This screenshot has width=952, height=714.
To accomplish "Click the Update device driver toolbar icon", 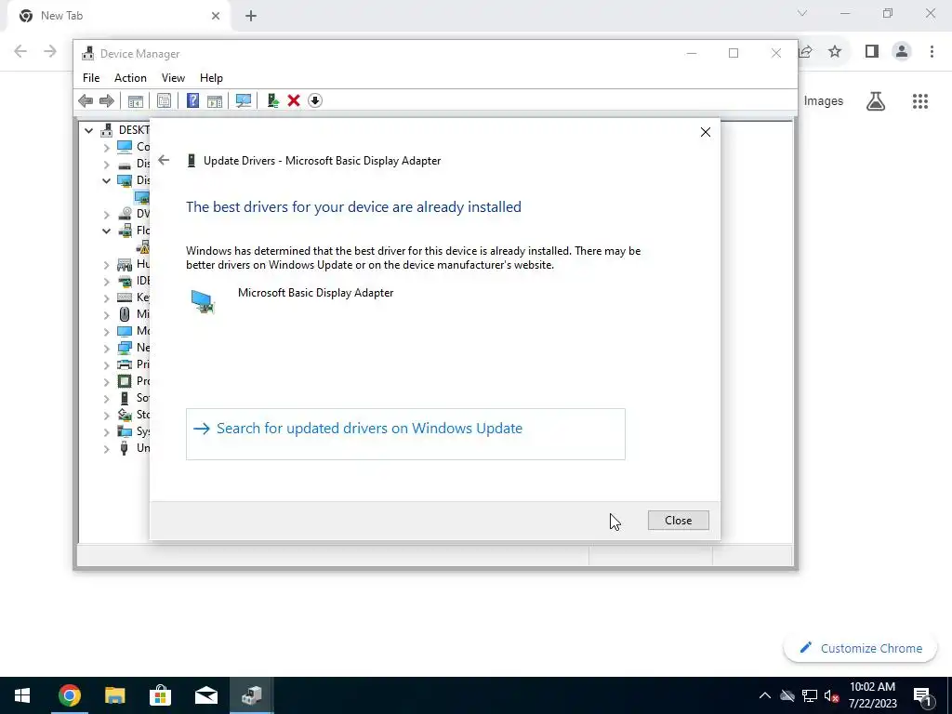I will click(x=272, y=100).
